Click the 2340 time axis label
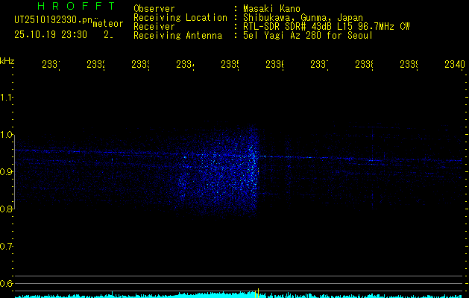Image resolution: width=469 pixels, height=298 pixels. click(x=455, y=65)
